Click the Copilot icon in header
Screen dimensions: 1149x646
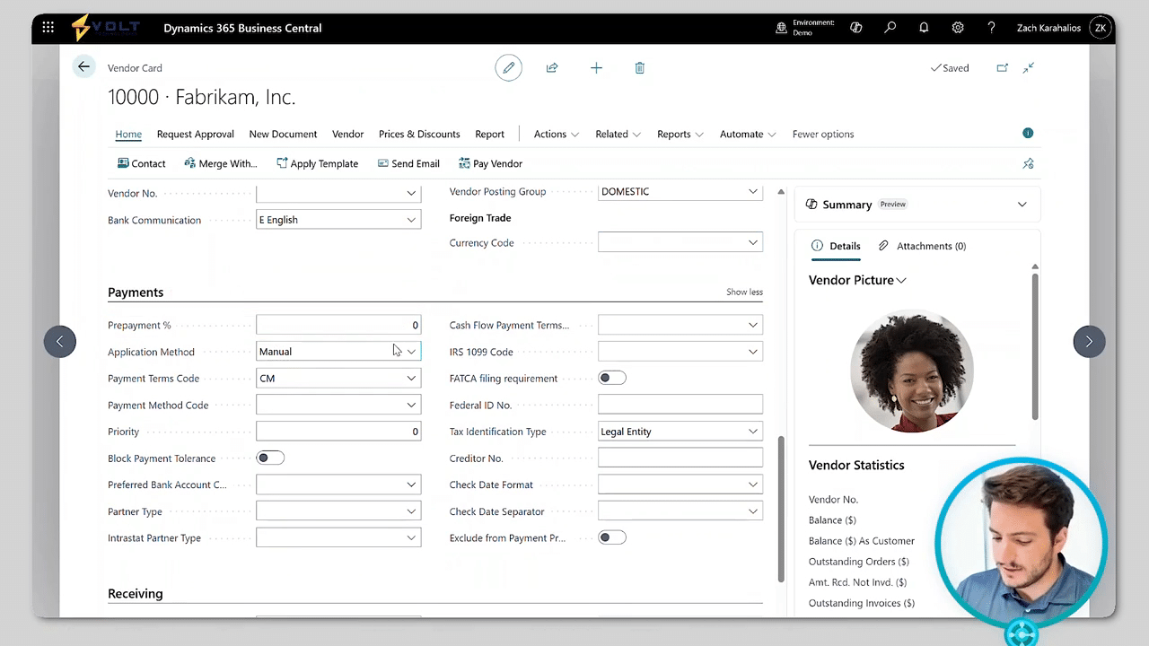click(x=856, y=28)
